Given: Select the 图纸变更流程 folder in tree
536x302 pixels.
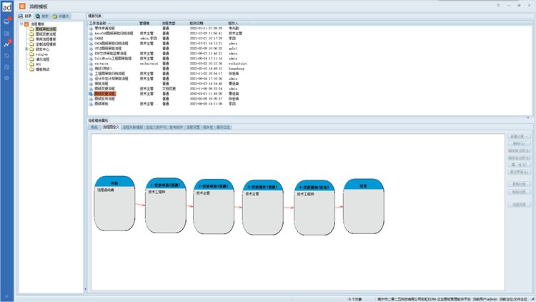Looking at the screenshot, I should [45, 34].
